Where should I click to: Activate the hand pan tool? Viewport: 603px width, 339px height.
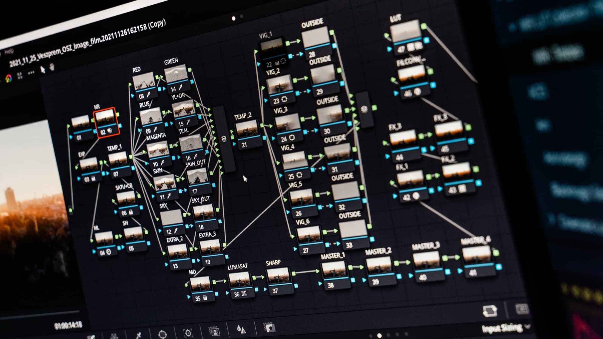[x=52, y=67]
